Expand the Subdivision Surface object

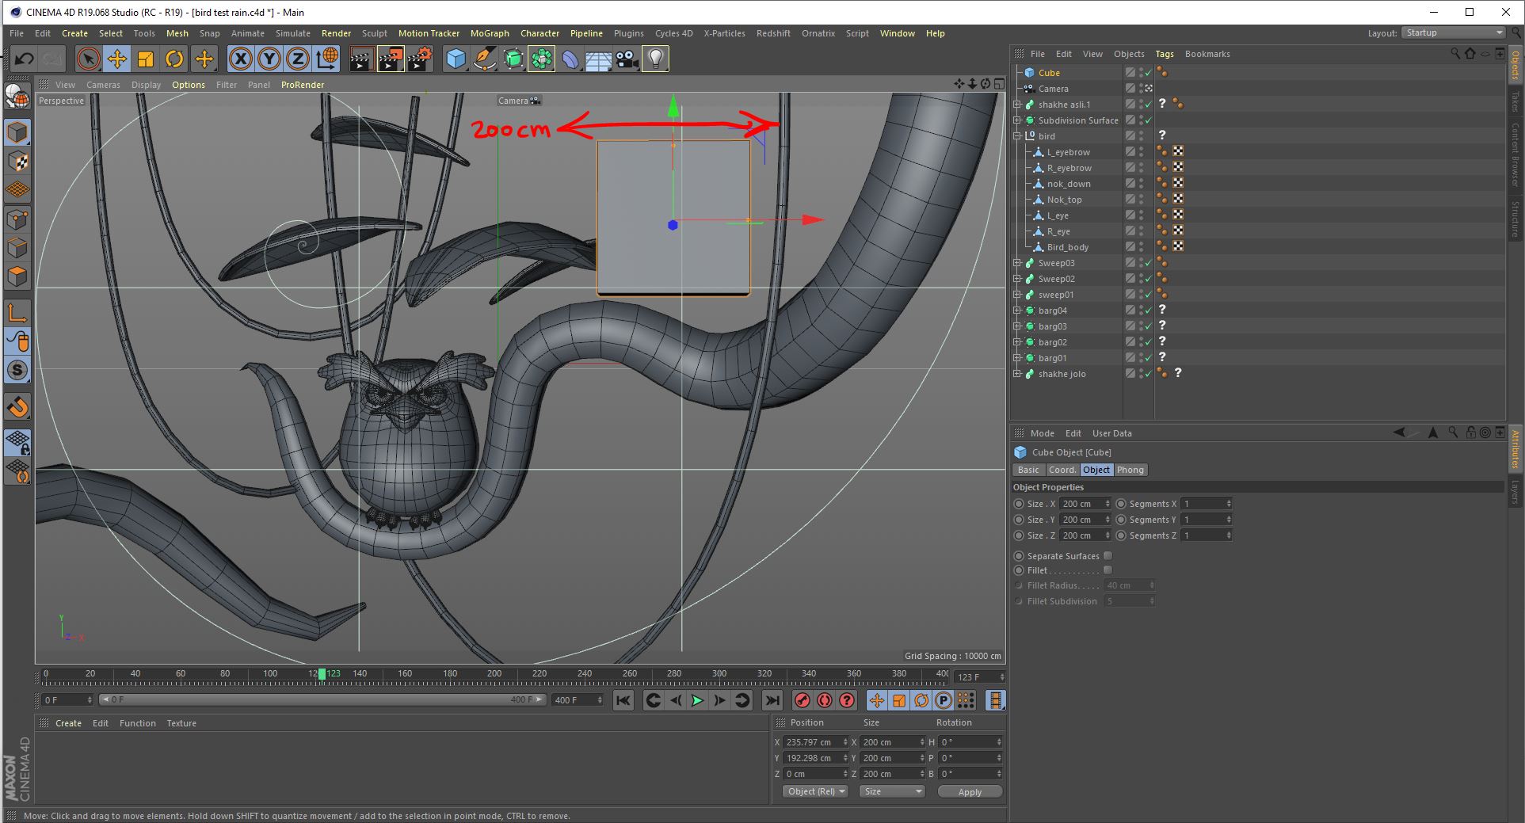point(1018,120)
